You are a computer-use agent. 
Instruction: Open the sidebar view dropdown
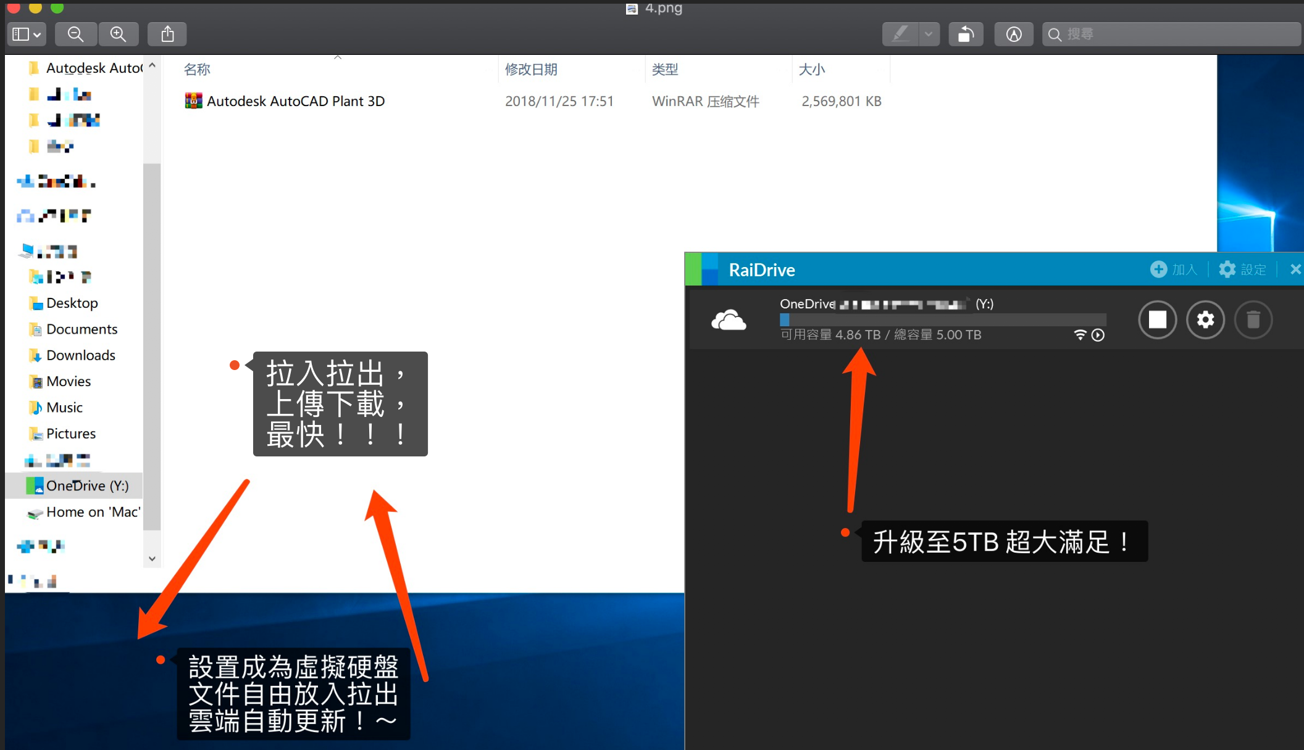(x=27, y=35)
